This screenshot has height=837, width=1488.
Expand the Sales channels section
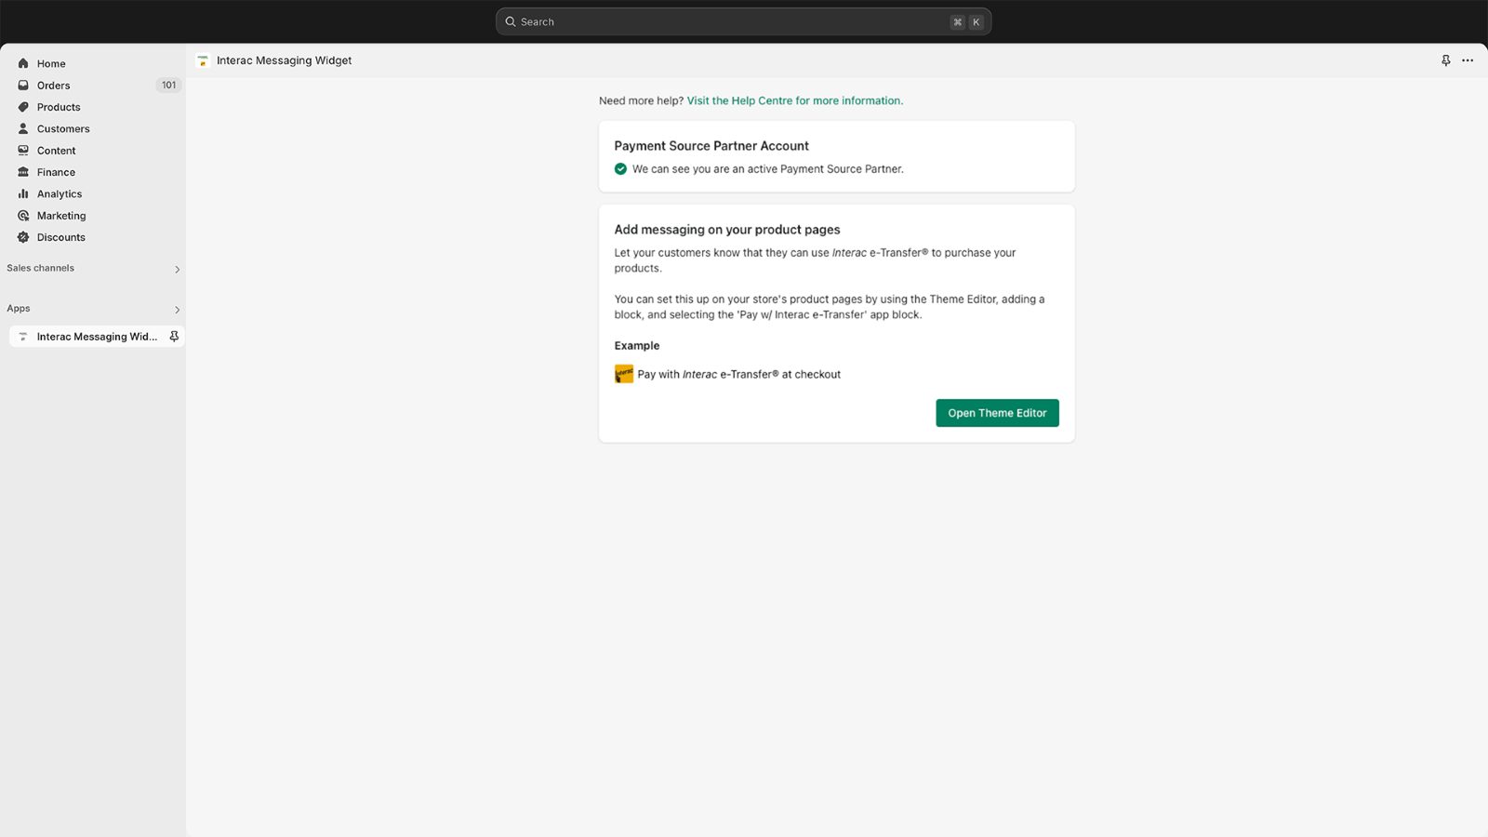click(176, 269)
